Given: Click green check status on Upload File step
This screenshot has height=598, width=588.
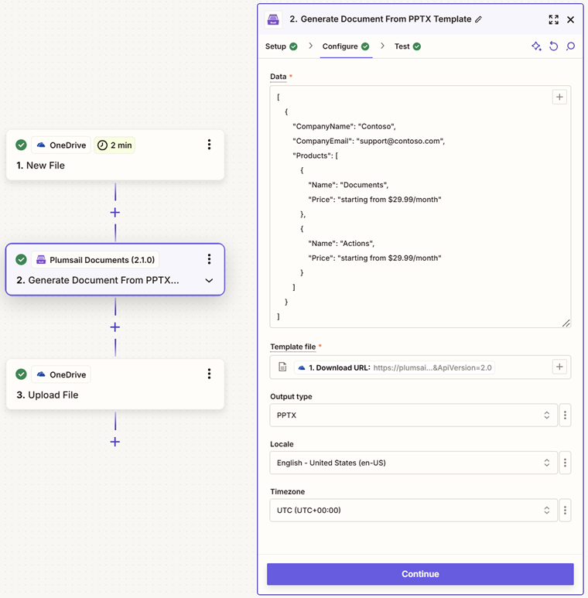Looking at the screenshot, I should [22, 374].
